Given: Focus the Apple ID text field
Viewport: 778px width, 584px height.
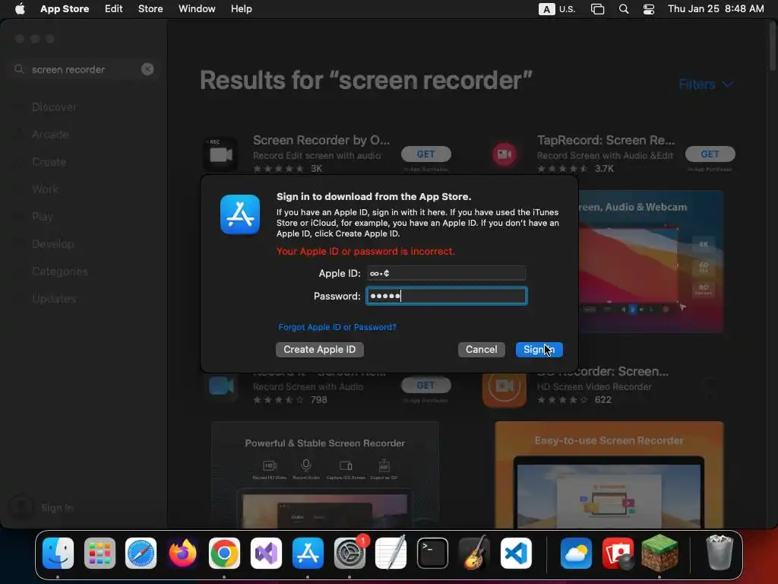Looking at the screenshot, I should (x=447, y=273).
